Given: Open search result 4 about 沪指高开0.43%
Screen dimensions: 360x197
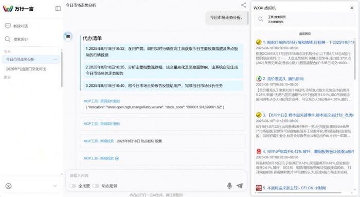Looking at the screenshot, I should click(x=308, y=152).
